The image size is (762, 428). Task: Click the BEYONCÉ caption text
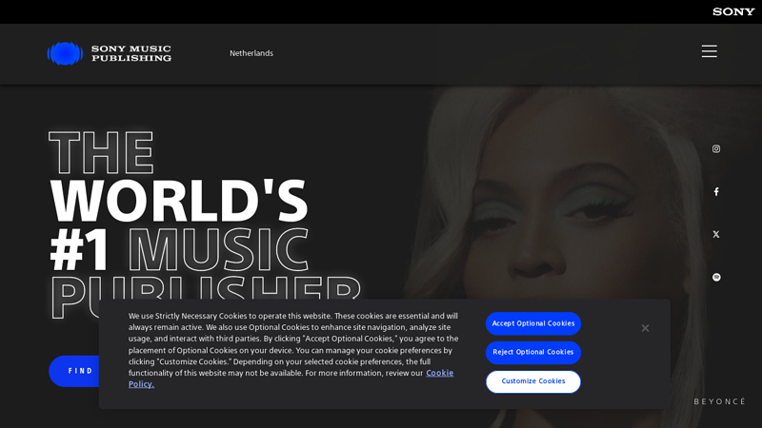(x=720, y=401)
